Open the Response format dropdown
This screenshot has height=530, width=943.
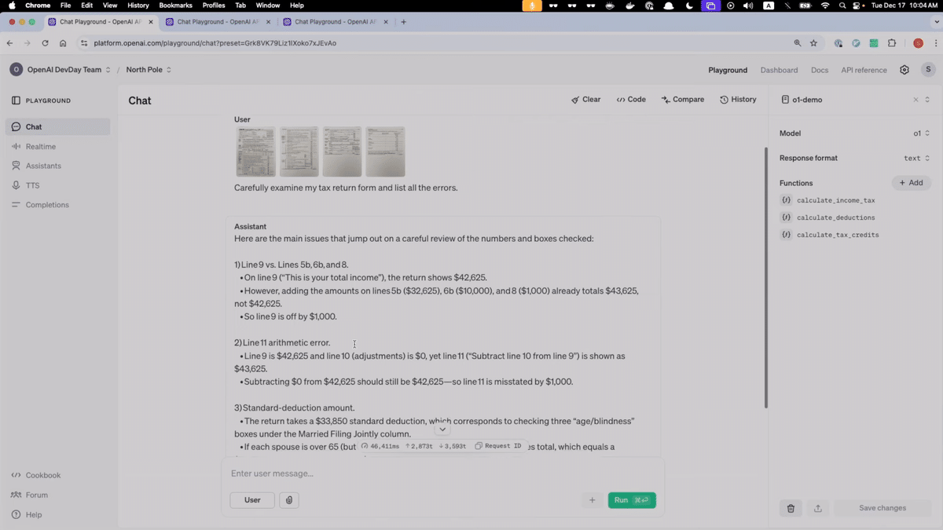(915, 158)
